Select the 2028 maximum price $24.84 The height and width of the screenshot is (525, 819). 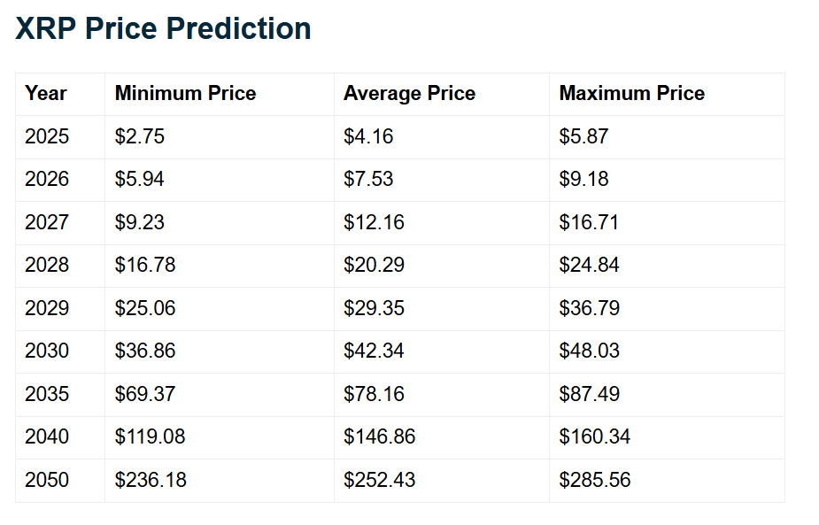(x=589, y=265)
